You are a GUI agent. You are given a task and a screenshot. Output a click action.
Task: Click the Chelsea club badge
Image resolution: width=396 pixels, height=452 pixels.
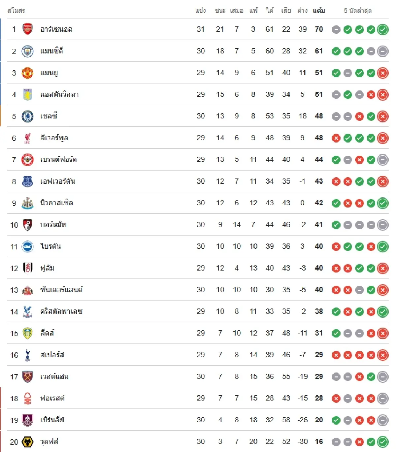point(27,116)
